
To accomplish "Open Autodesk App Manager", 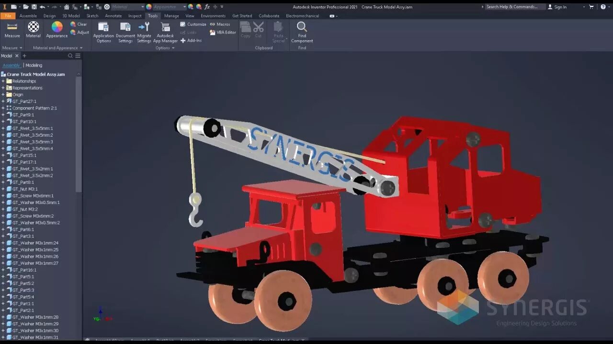I will click(165, 32).
